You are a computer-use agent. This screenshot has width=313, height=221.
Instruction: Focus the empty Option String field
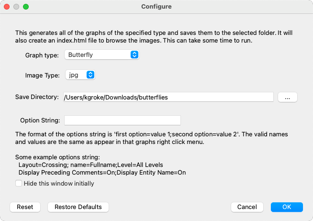(123, 120)
